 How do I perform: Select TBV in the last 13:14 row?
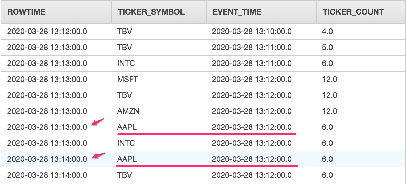click(x=125, y=175)
